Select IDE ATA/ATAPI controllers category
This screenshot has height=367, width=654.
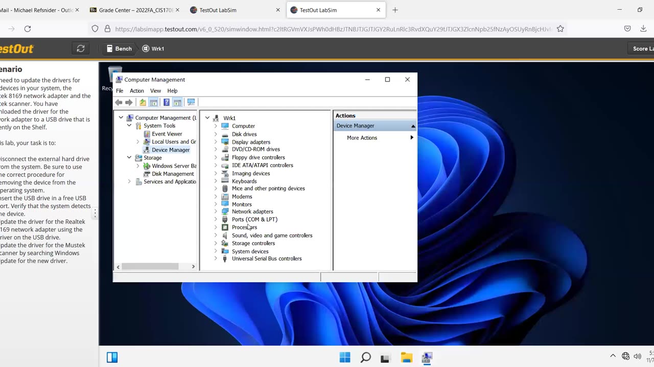click(263, 165)
